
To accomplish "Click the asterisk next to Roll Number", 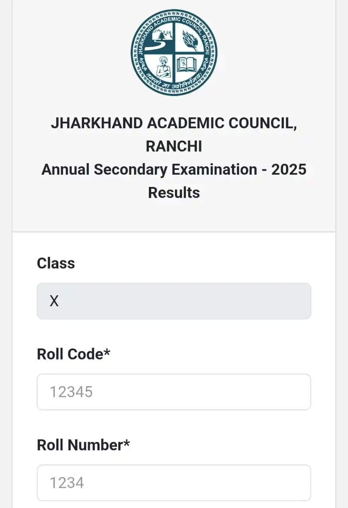I will pos(127,444).
